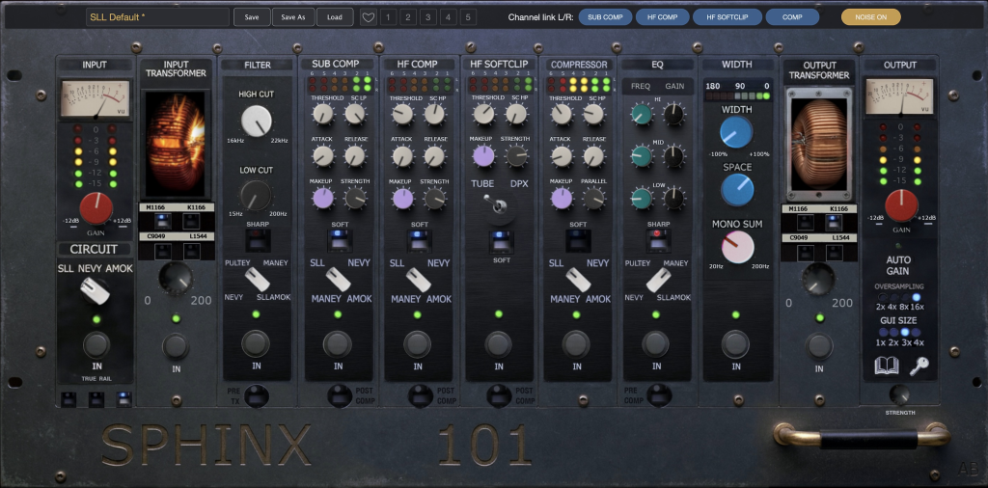Toggle SUB COMP channel link
Image resolution: width=988 pixels, height=488 pixels.
point(605,17)
